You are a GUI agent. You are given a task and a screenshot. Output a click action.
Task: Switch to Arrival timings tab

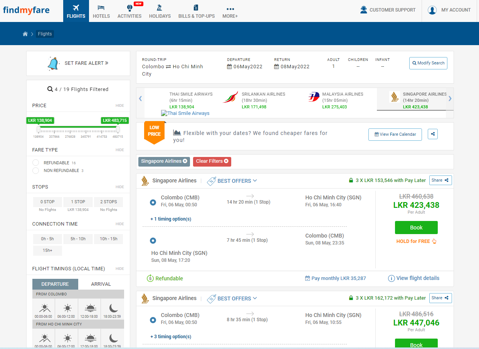(x=101, y=284)
